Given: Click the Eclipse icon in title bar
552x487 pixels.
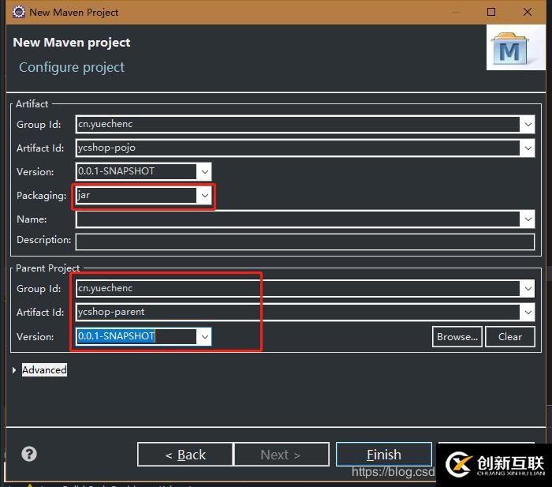Looking at the screenshot, I should click(x=19, y=12).
